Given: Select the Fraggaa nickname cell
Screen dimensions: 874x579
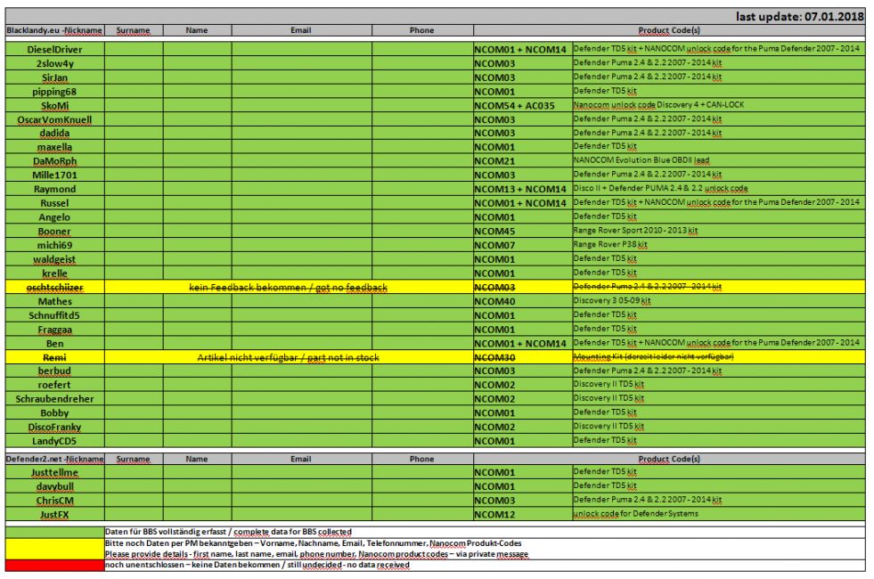Looking at the screenshot, I should pos(54,330).
